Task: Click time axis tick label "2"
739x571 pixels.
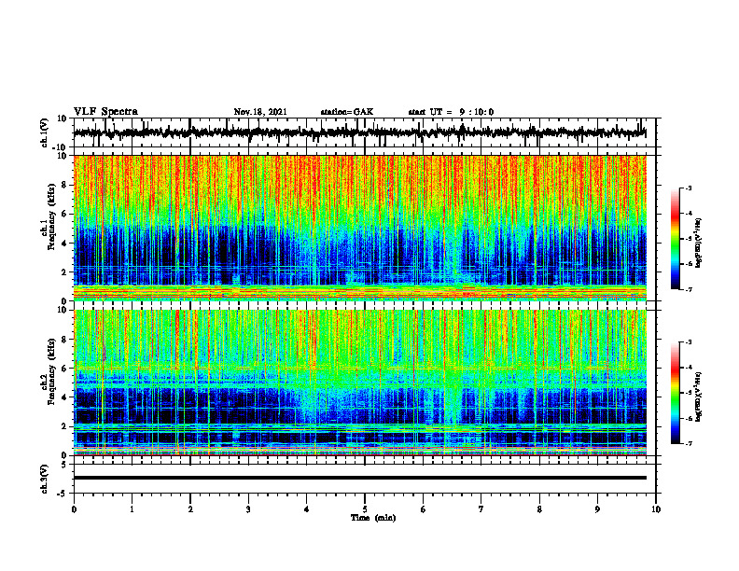Action: pos(190,509)
